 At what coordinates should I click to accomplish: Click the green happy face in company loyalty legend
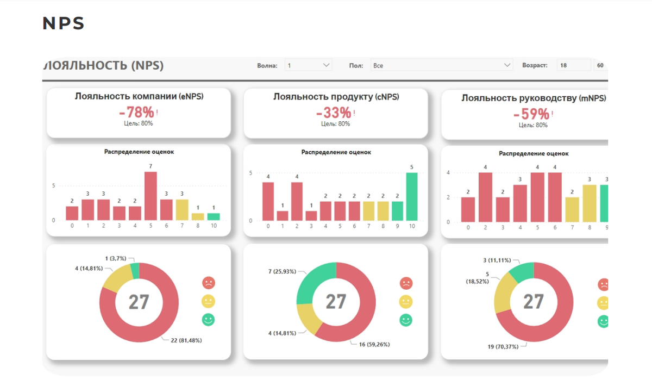pyautogui.click(x=209, y=320)
